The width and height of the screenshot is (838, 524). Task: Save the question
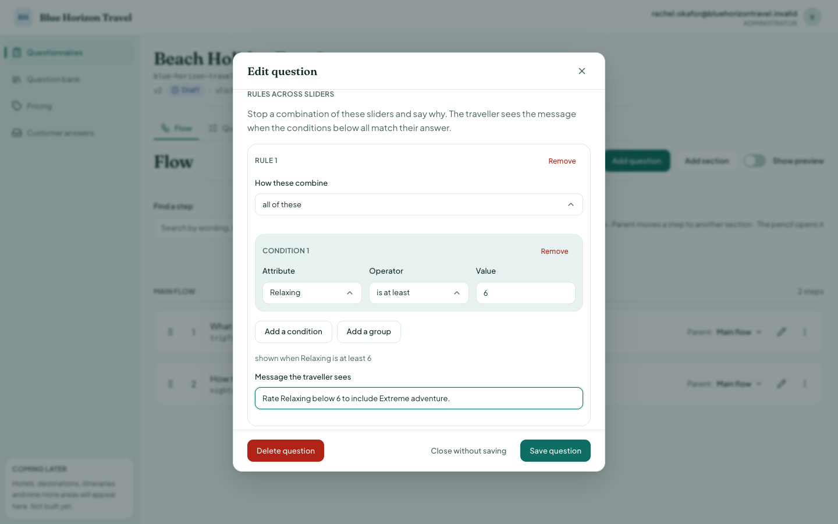click(x=555, y=451)
